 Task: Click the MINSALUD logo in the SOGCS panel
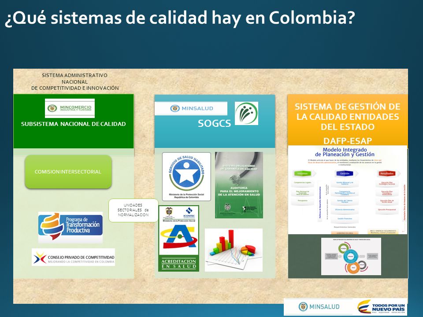pyautogui.click(x=191, y=108)
